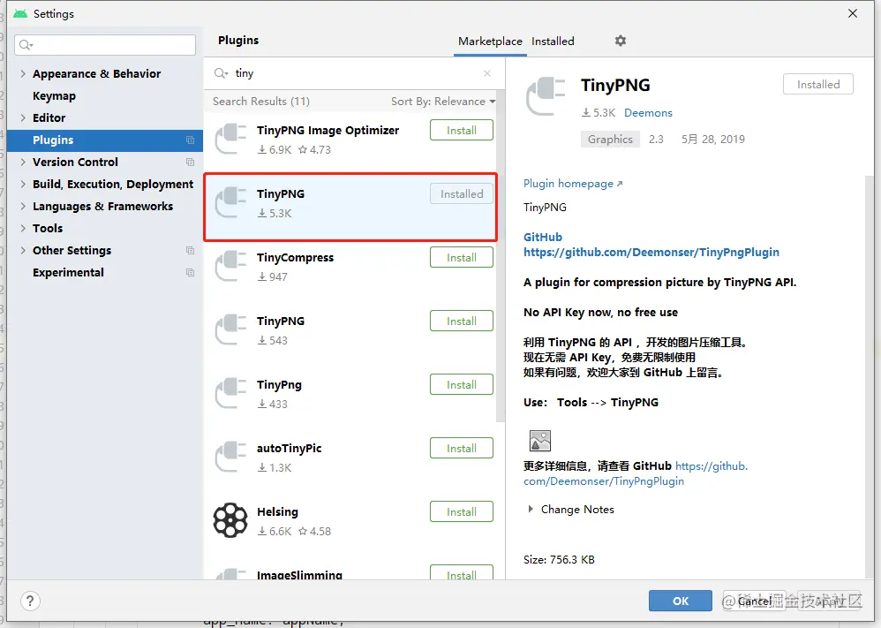Install TinyPNG Image Optimizer plugin
The height and width of the screenshot is (628, 881).
(462, 131)
